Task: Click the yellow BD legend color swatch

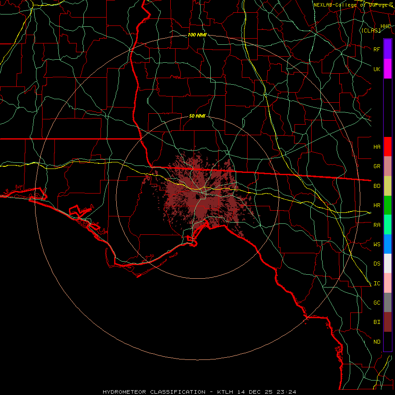Action: (388, 186)
